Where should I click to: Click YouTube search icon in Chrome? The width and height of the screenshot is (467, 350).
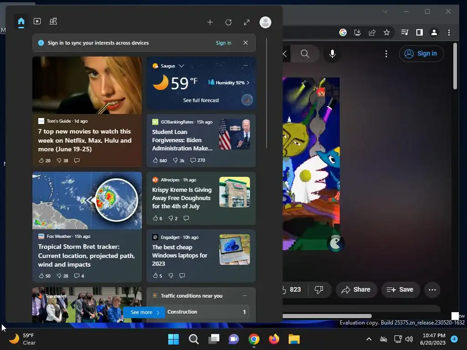305,54
